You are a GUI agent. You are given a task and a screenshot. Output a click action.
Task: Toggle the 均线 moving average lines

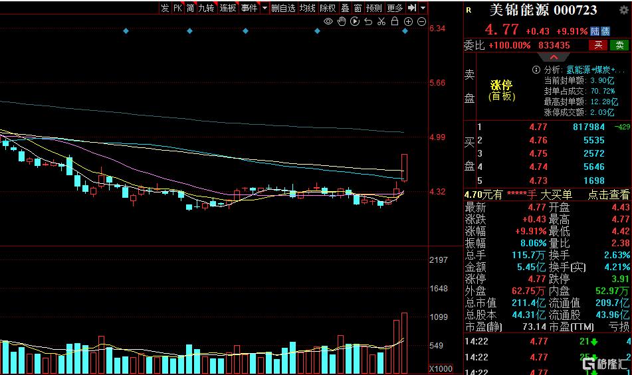[x=307, y=8]
